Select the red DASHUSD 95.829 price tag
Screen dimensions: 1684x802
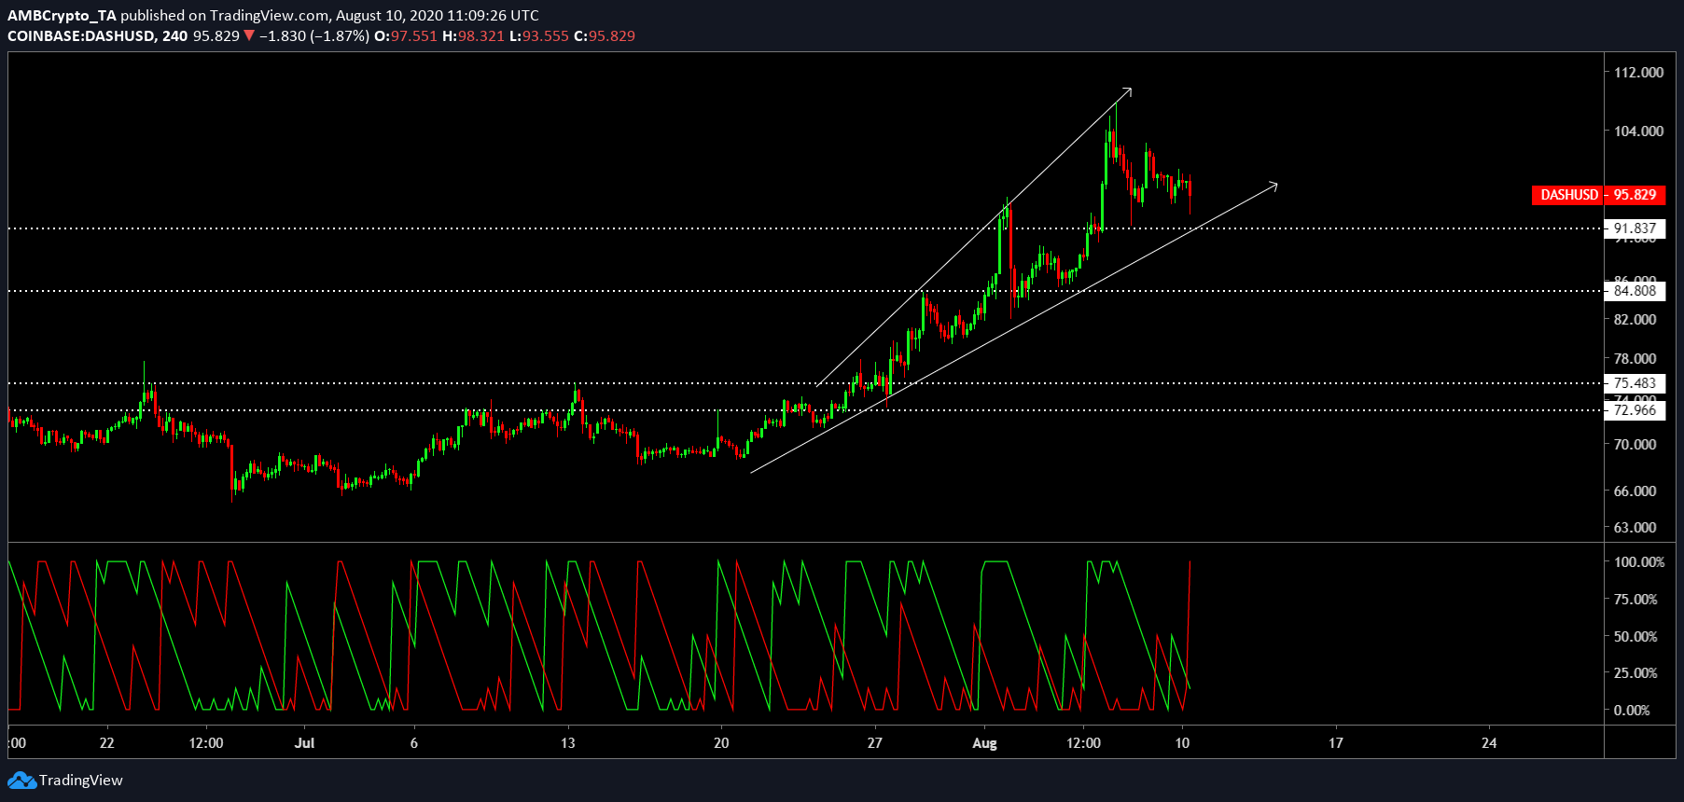pyautogui.click(x=1597, y=195)
